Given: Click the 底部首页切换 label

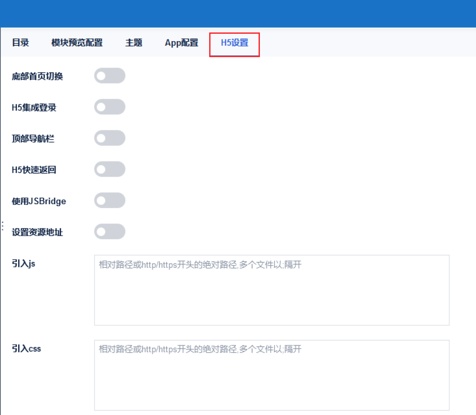Looking at the screenshot, I should click(x=37, y=76).
